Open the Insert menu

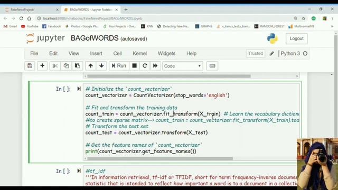coord(96,53)
